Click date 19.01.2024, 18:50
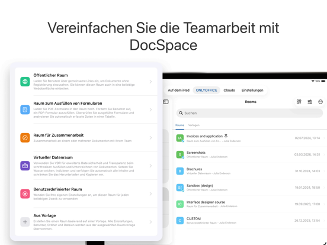 click(307, 188)
